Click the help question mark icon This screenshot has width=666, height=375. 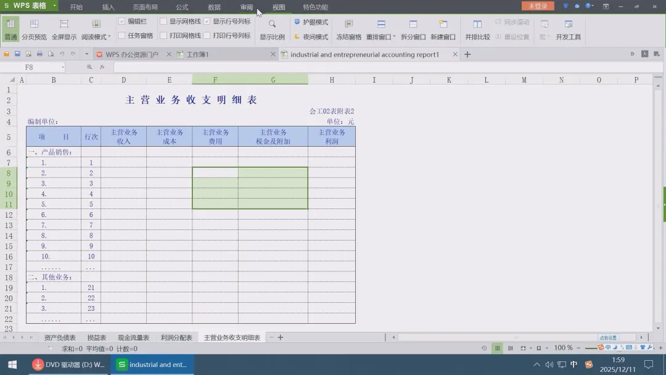point(588,6)
